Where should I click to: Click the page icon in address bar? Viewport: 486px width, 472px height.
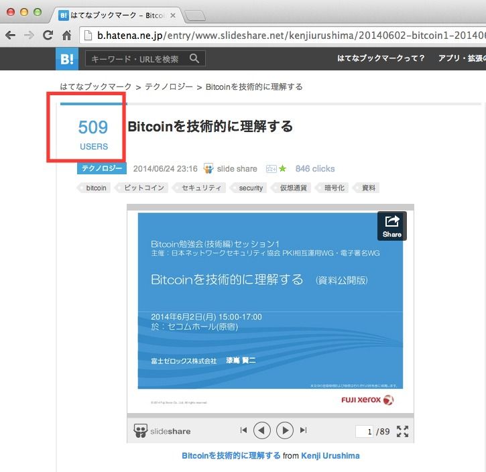click(88, 36)
